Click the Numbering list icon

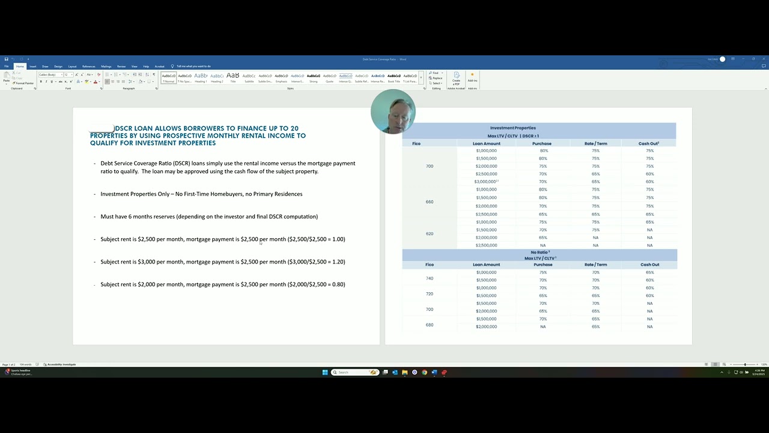pos(116,75)
